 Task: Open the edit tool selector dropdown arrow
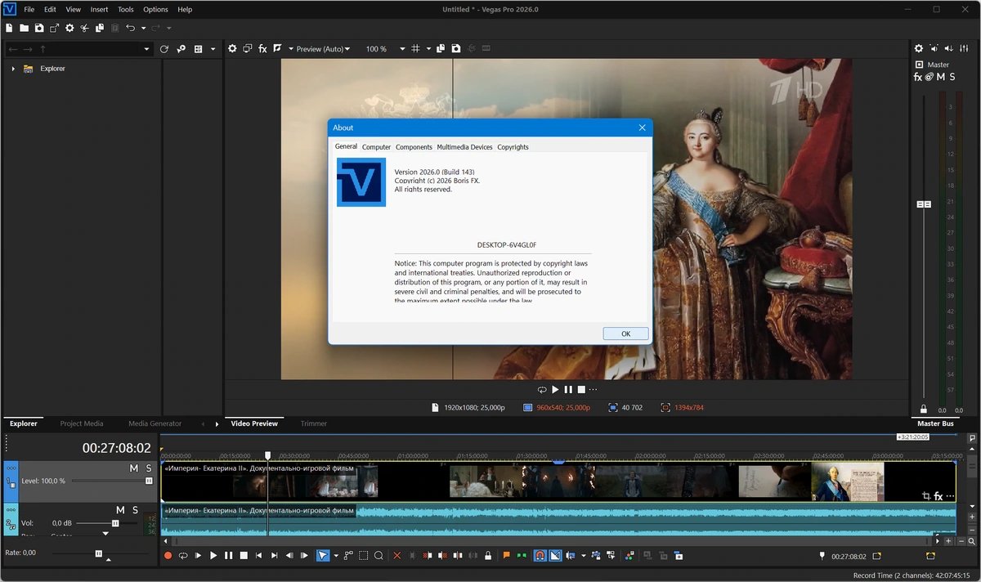pyautogui.click(x=336, y=556)
